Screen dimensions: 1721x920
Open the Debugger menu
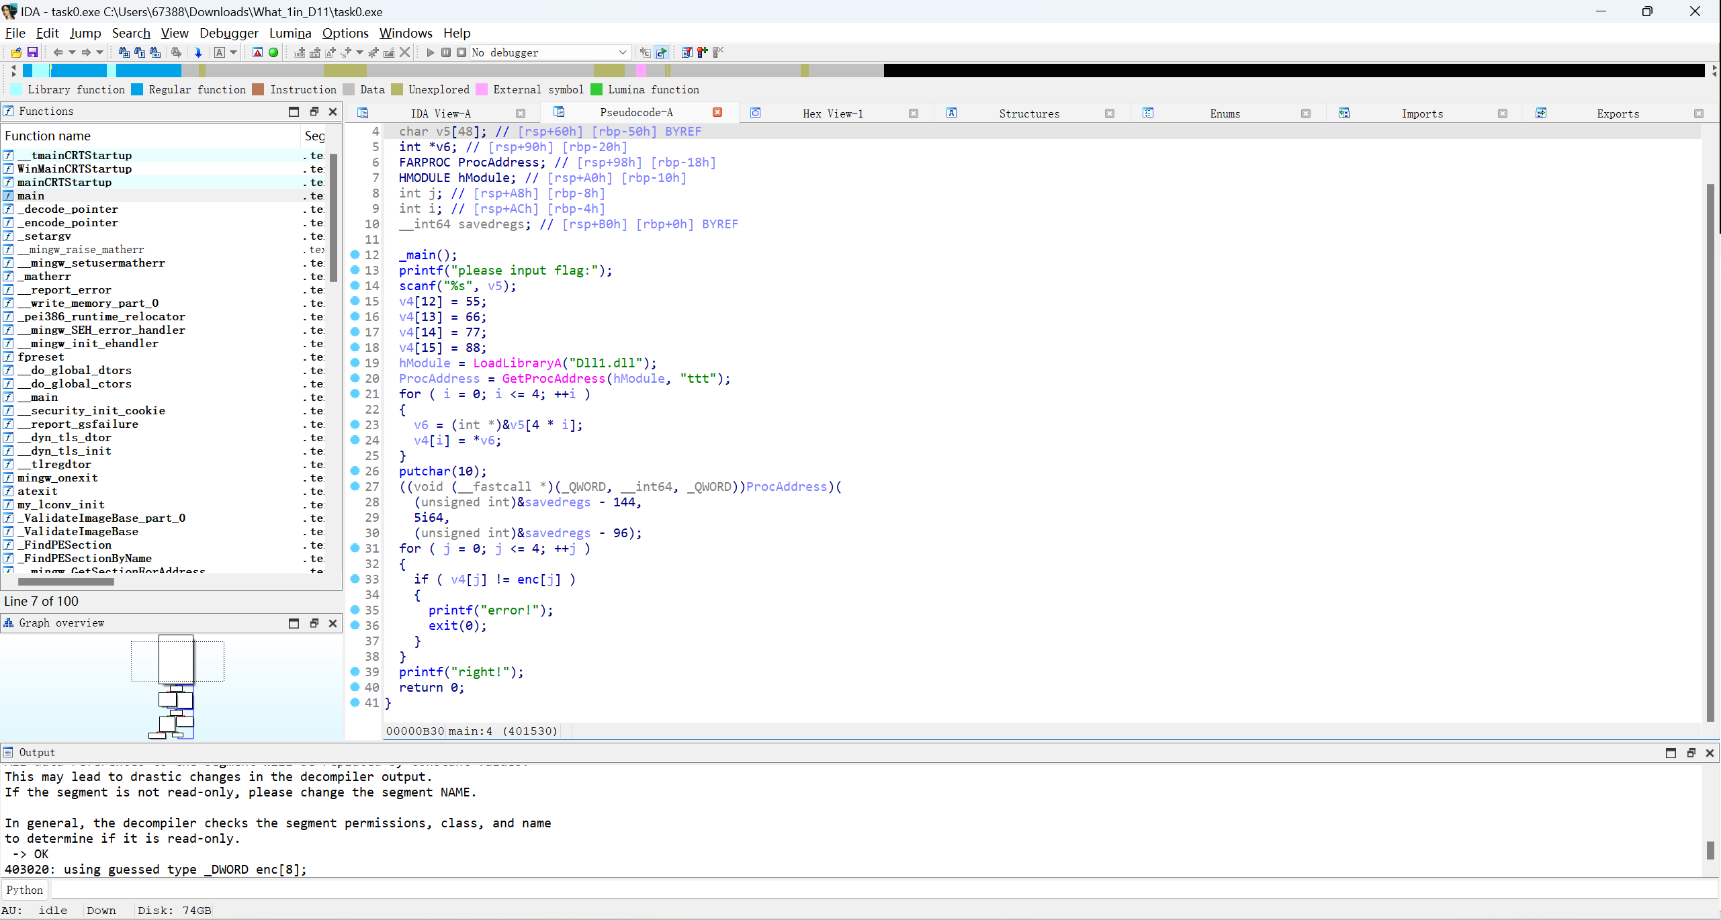tap(228, 33)
